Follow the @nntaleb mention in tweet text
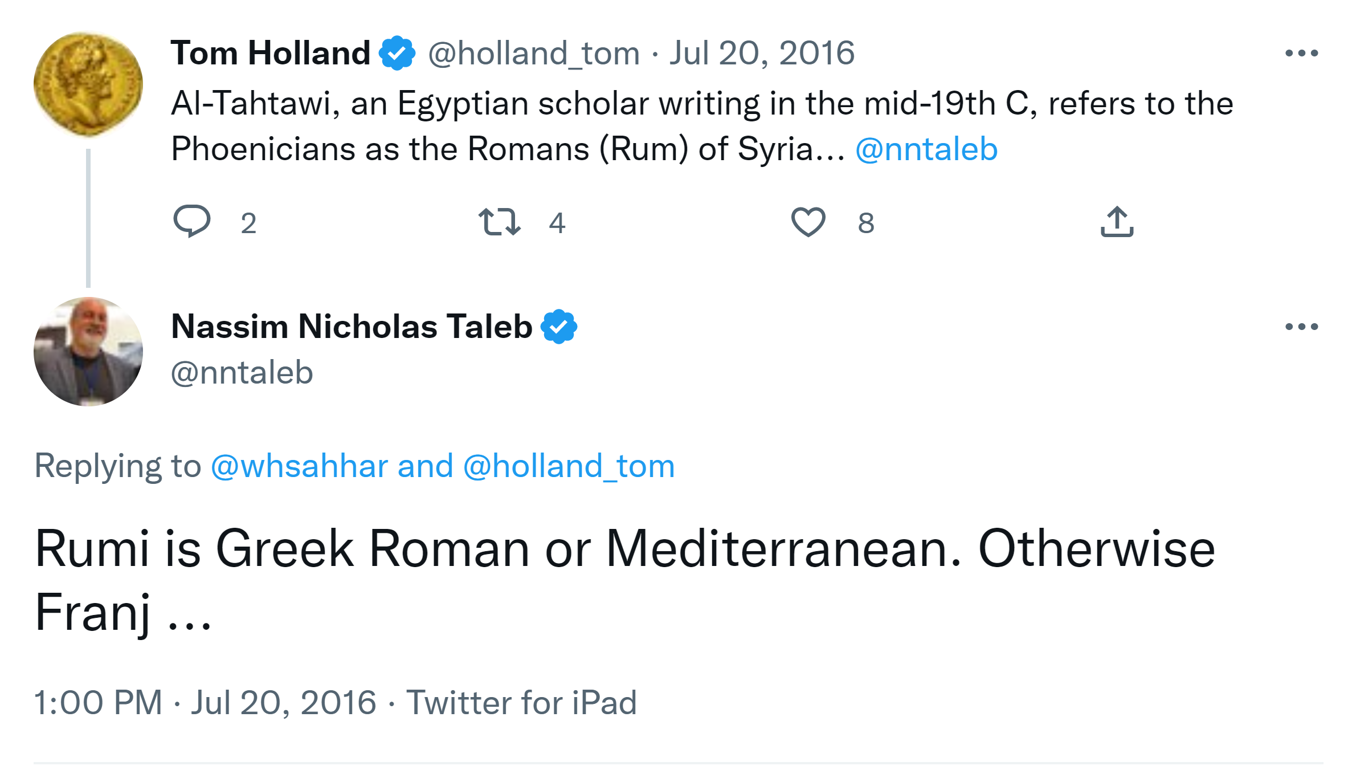Image resolution: width=1348 pixels, height=778 pixels. pyautogui.click(x=926, y=149)
